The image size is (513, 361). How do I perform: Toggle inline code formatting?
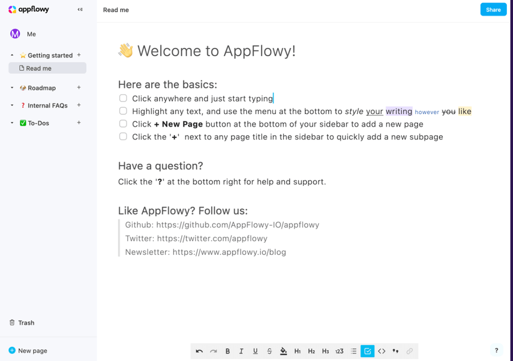(381, 351)
